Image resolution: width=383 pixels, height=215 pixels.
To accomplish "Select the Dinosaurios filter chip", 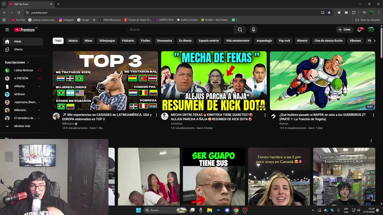I will point(165,41).
